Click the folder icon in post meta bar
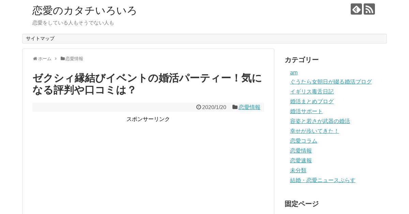 [x=235, y=107]
